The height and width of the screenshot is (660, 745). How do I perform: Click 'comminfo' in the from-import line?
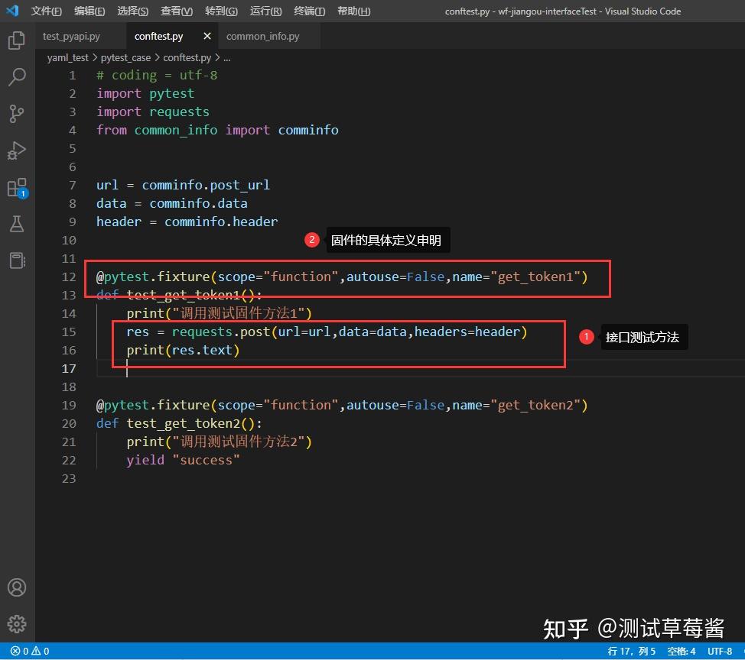[x=308, y=130]
